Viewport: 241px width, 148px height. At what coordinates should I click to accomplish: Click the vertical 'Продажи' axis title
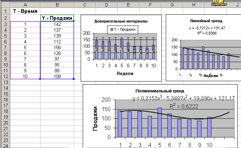(96, 118)
